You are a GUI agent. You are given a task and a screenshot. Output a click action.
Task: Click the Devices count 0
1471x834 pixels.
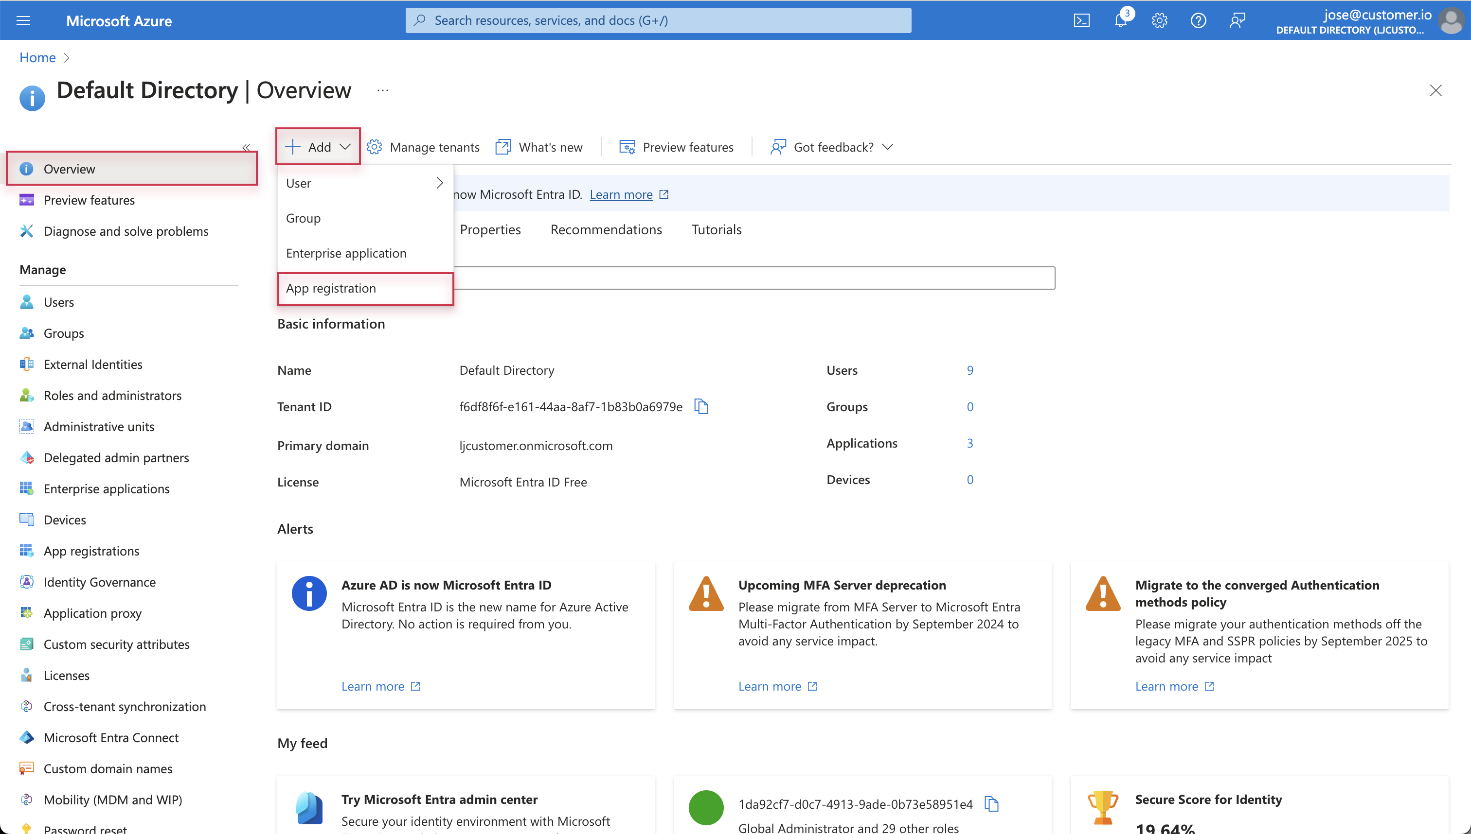point(970,479)
